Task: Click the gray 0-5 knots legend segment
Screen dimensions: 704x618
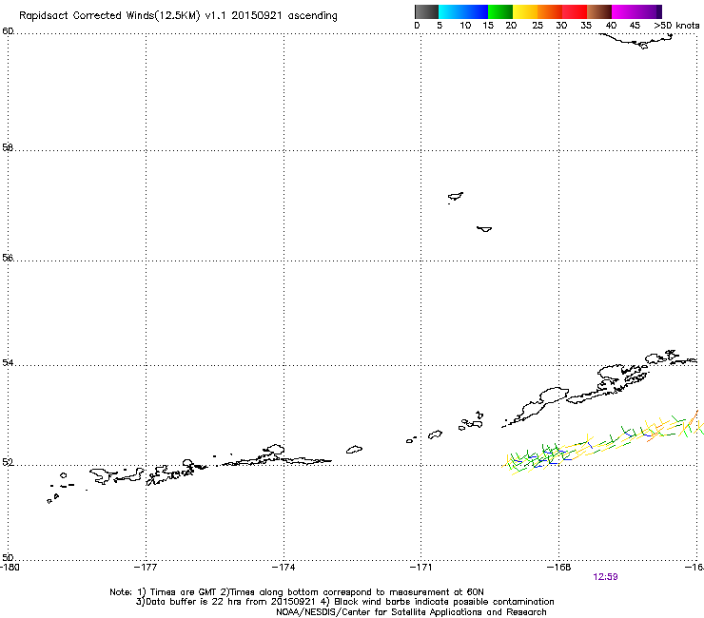Action: (426, 11)
